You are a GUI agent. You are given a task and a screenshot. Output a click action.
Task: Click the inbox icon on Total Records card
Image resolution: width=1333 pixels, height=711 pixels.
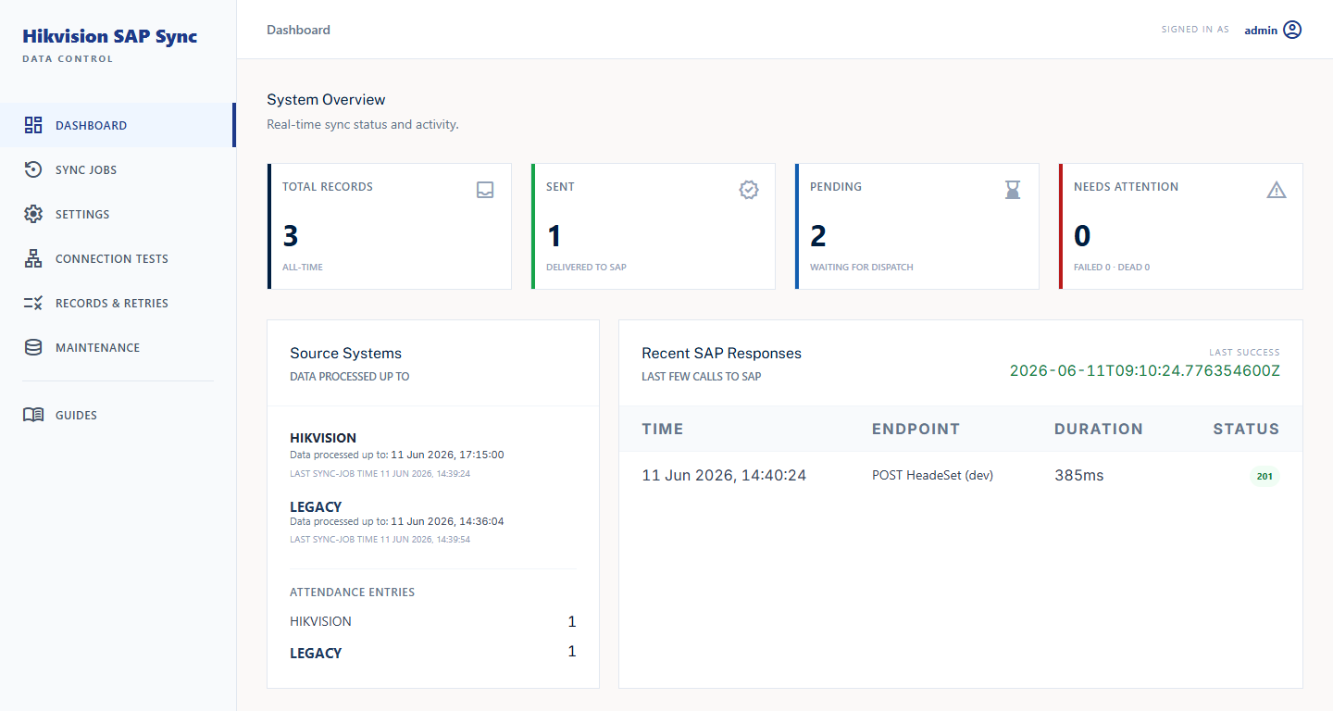pos(485,190)
